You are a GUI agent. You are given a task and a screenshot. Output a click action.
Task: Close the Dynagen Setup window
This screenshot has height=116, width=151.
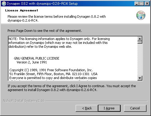click(147, 4)
